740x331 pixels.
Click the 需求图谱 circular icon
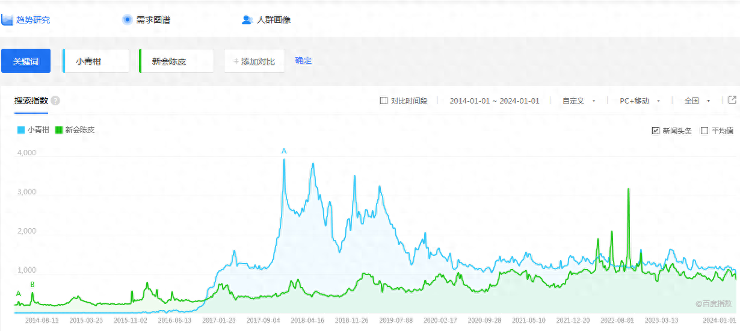127,20
